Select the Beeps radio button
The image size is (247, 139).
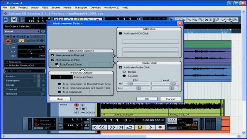pyautogui.click(x=124, y=72)
